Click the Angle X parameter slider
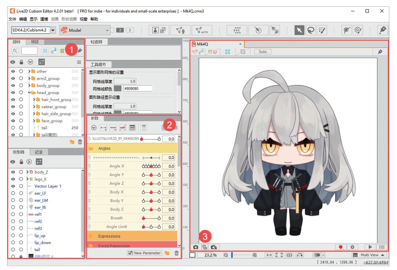397x270 pixels. pyautogui.click(x=151, y=166)
